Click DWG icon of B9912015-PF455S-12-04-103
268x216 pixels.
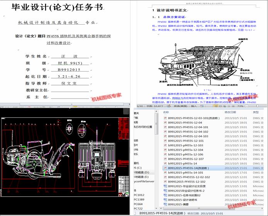[165, 136]
